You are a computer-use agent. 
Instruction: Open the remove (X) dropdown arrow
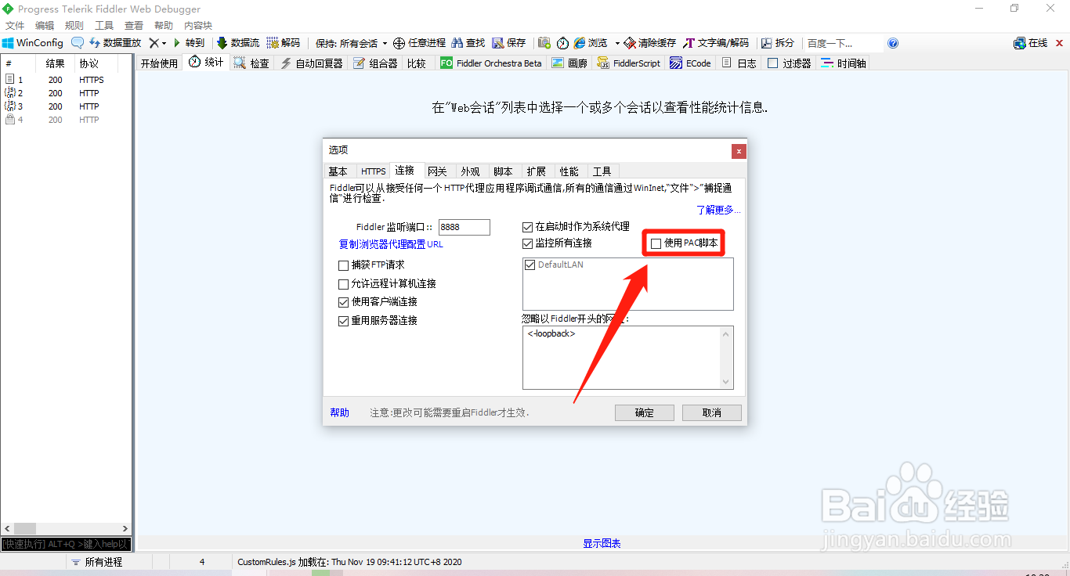[x=164, y=43]
